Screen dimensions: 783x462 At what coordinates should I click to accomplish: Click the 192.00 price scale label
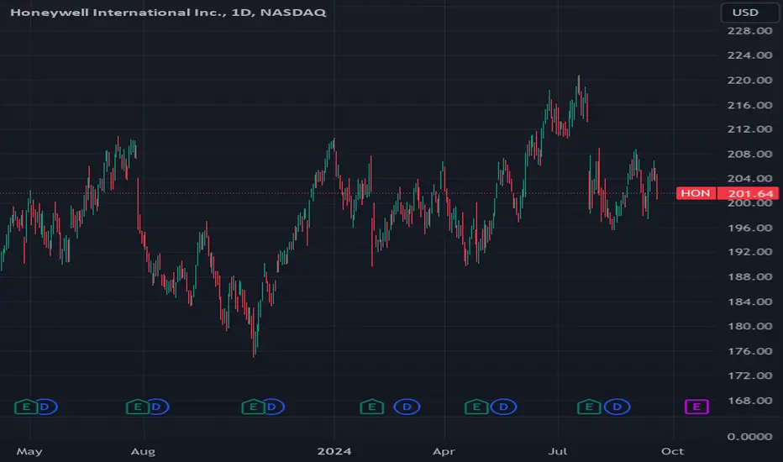(x=749, y=252)
